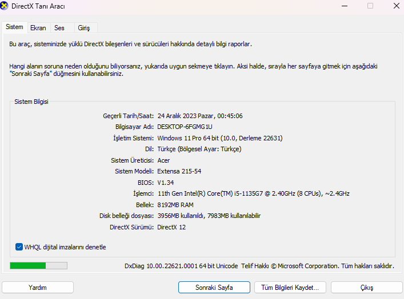
Task: Click the DirectX Tanı Aracı window title
Action: point(38,6)
